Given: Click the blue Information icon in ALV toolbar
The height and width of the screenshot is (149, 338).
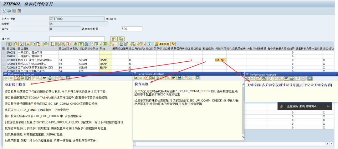Looking at the screenshot, I should pos(149,44).
